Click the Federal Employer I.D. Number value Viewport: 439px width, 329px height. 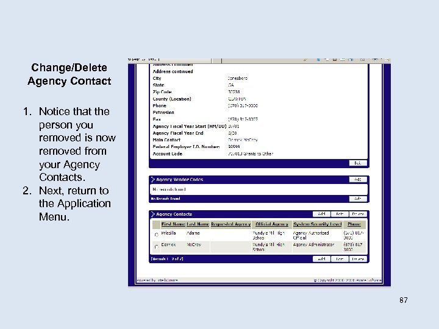[234, 147]
